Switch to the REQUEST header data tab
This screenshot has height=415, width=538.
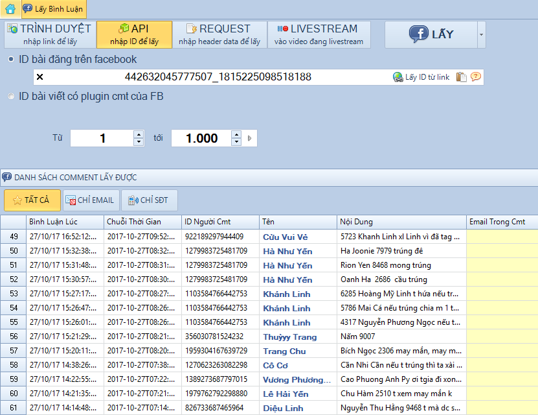tap(219, 34)
